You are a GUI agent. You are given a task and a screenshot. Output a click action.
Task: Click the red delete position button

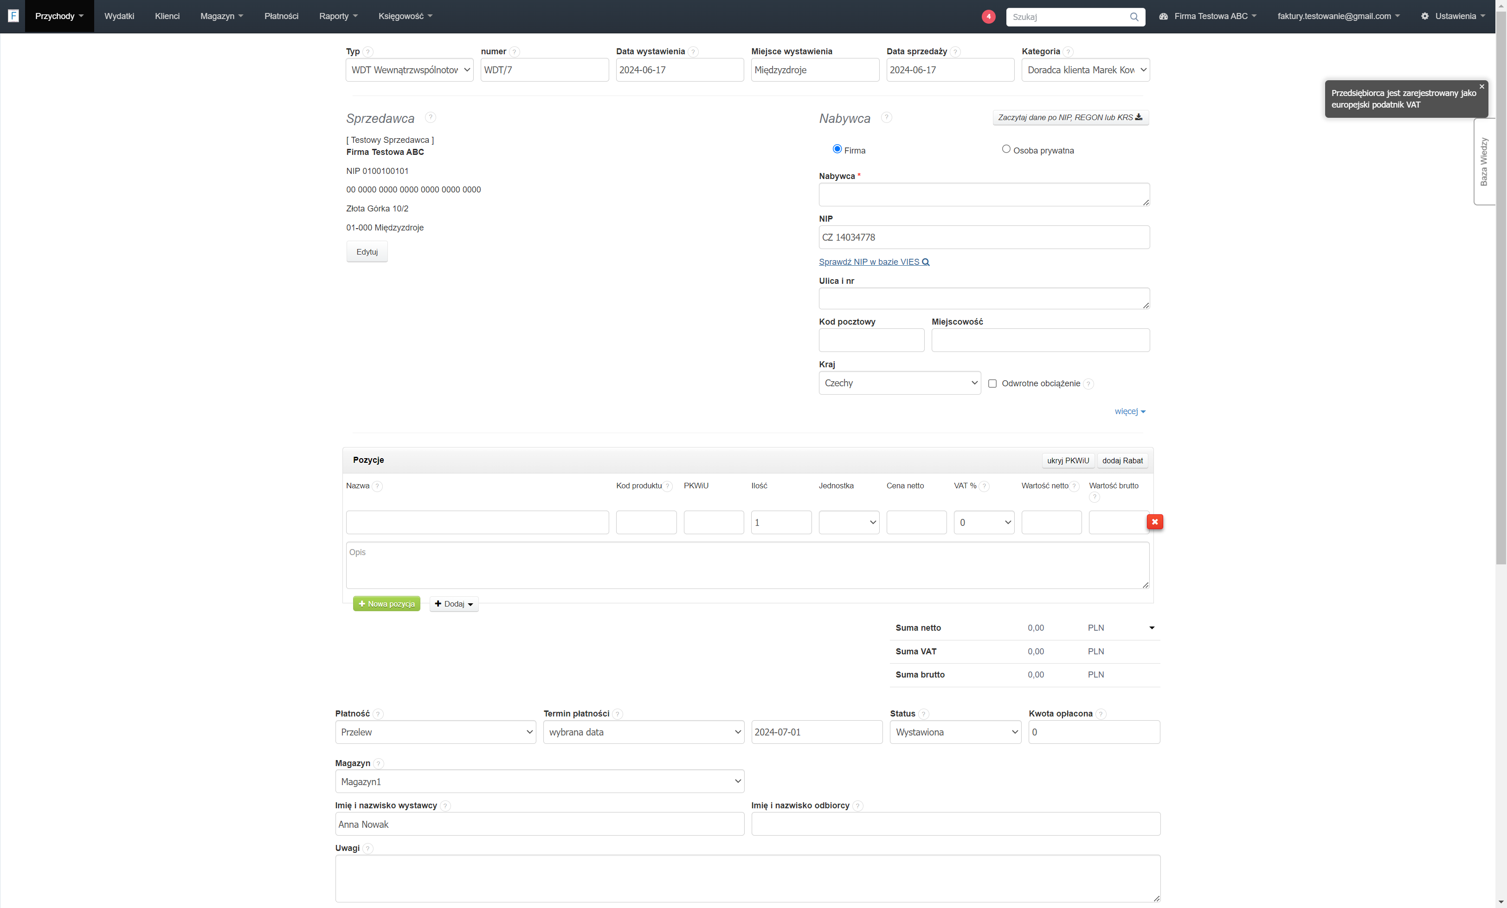click(x=1155, y=522)
